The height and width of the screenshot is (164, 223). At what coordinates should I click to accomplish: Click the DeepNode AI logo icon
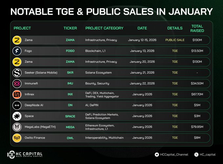coord(17,105)
